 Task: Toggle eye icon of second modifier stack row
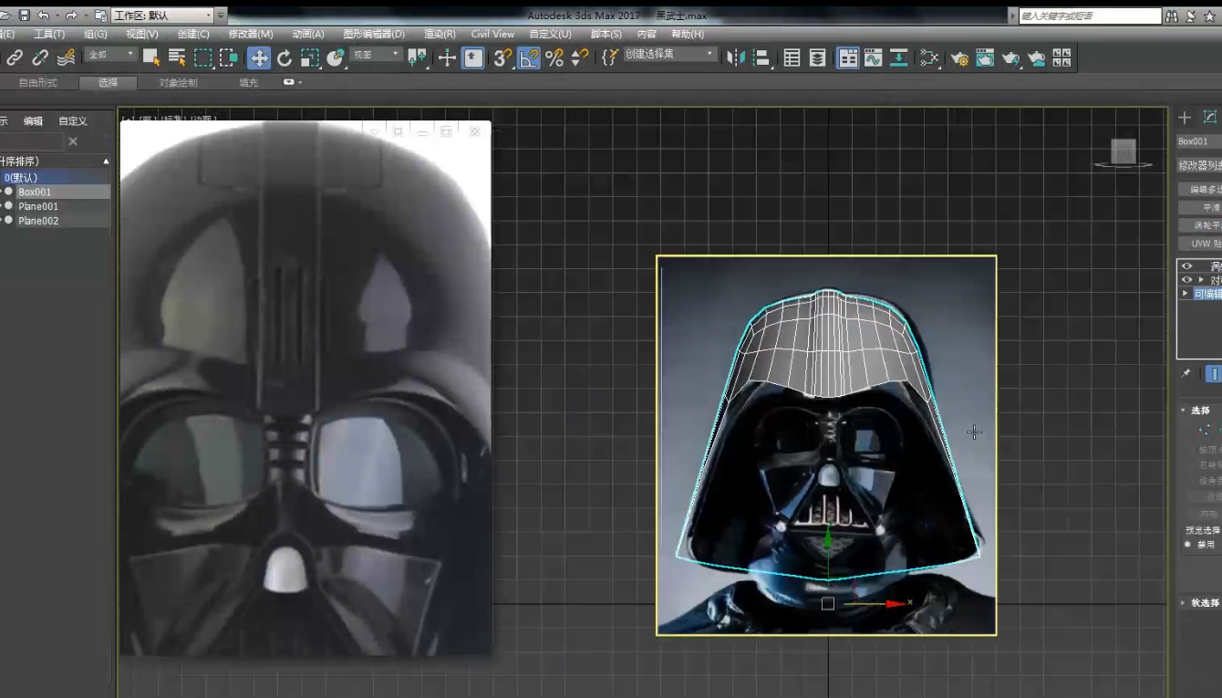point(1186,279)
